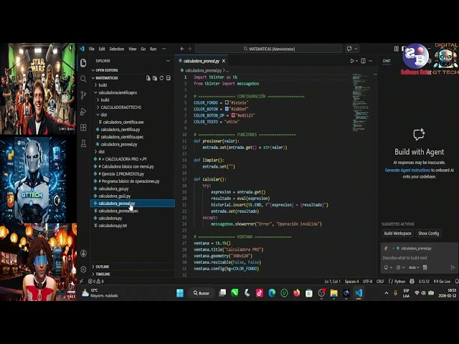Change indentation via Spaces: 4 status item
Image resolution: width=459 pixels, height=344 pixels.
click(351, 282)
